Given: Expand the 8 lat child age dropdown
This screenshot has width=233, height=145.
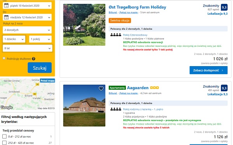Looking at the screenshot, I should pyautogui.click(x=28, y=48).
